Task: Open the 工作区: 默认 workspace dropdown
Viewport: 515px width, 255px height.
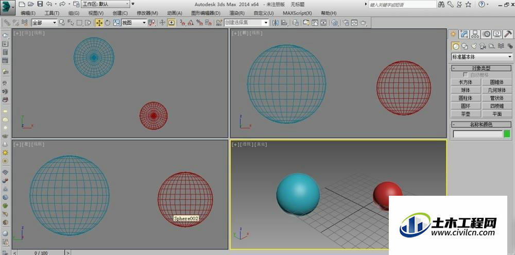Action: (105, 4)
